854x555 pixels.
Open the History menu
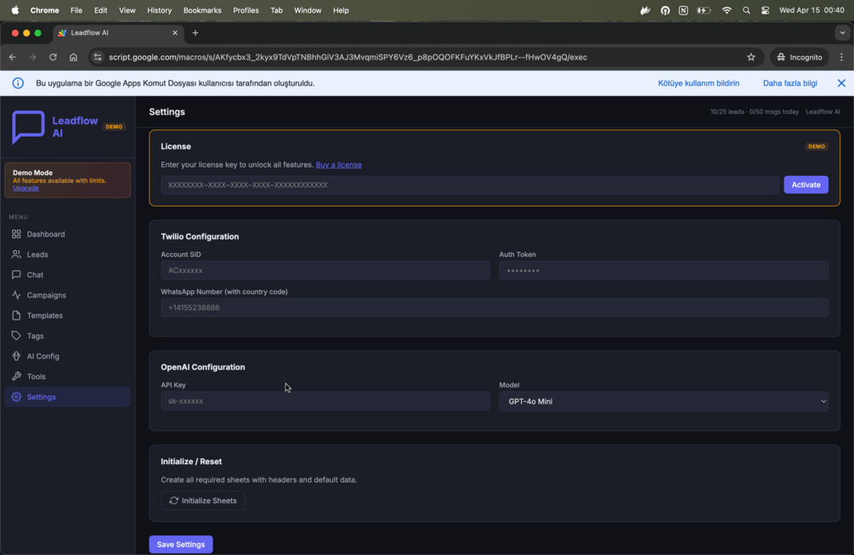159,10
